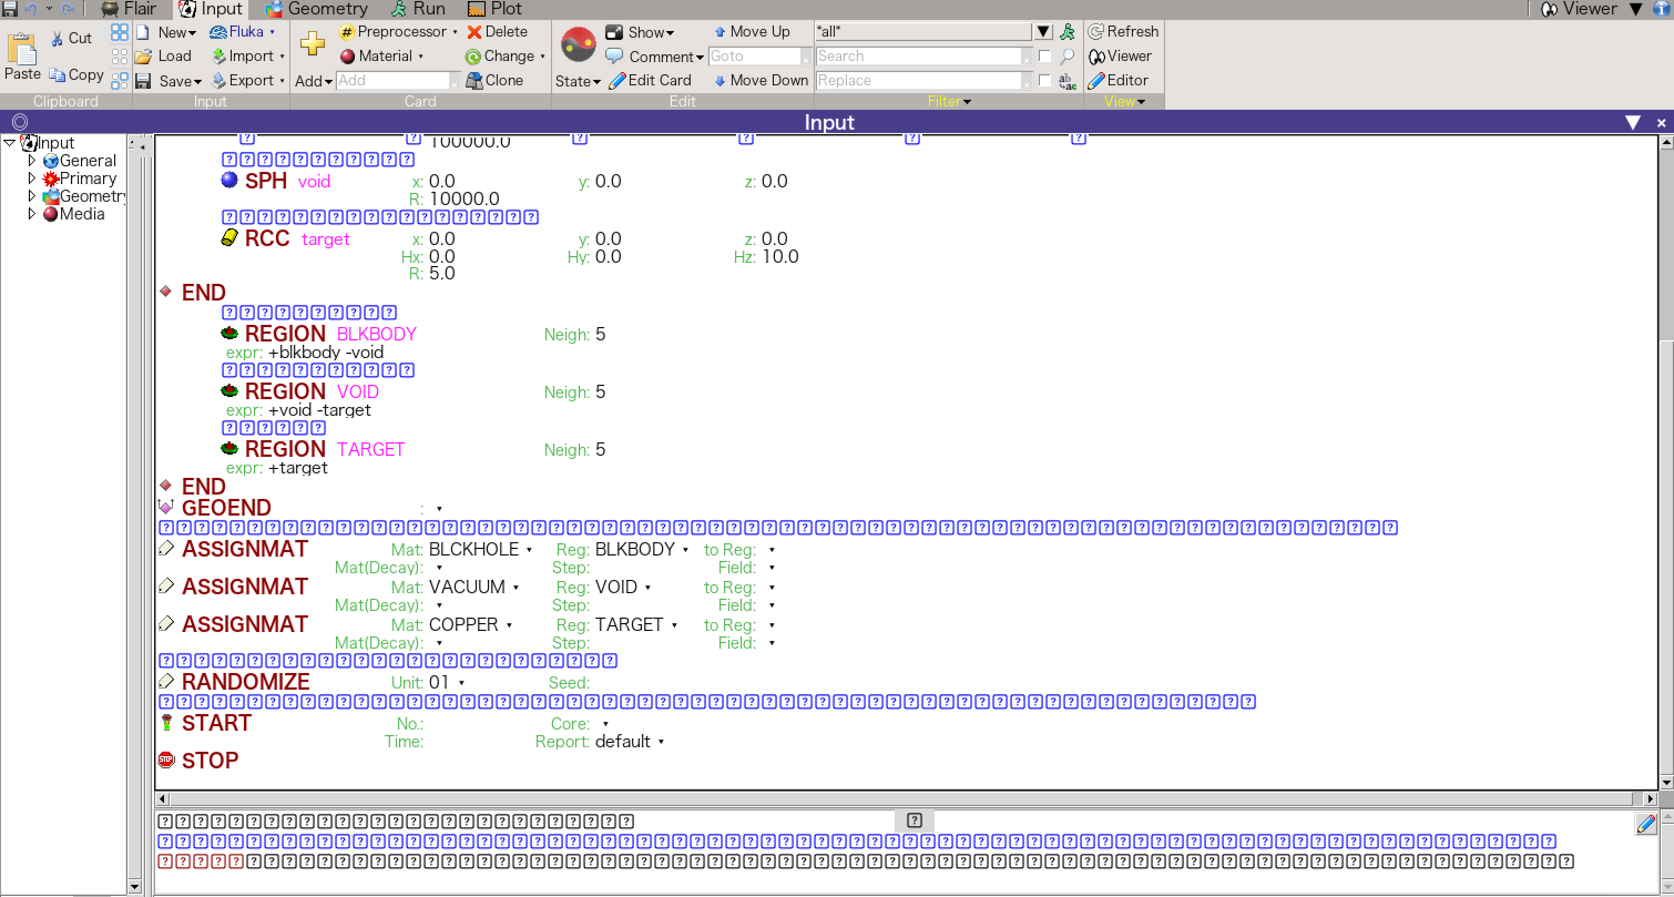Image resolution: width=1674 pixels, height=897 pixels.
Task: Click the Delete card icon
Action: click(475, 32)
